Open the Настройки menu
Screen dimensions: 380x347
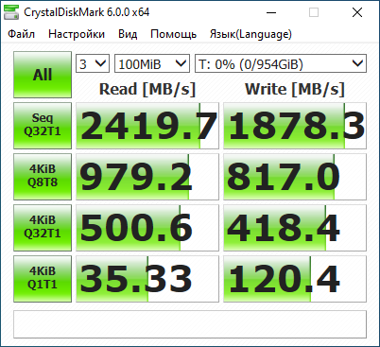pos(77,34)
